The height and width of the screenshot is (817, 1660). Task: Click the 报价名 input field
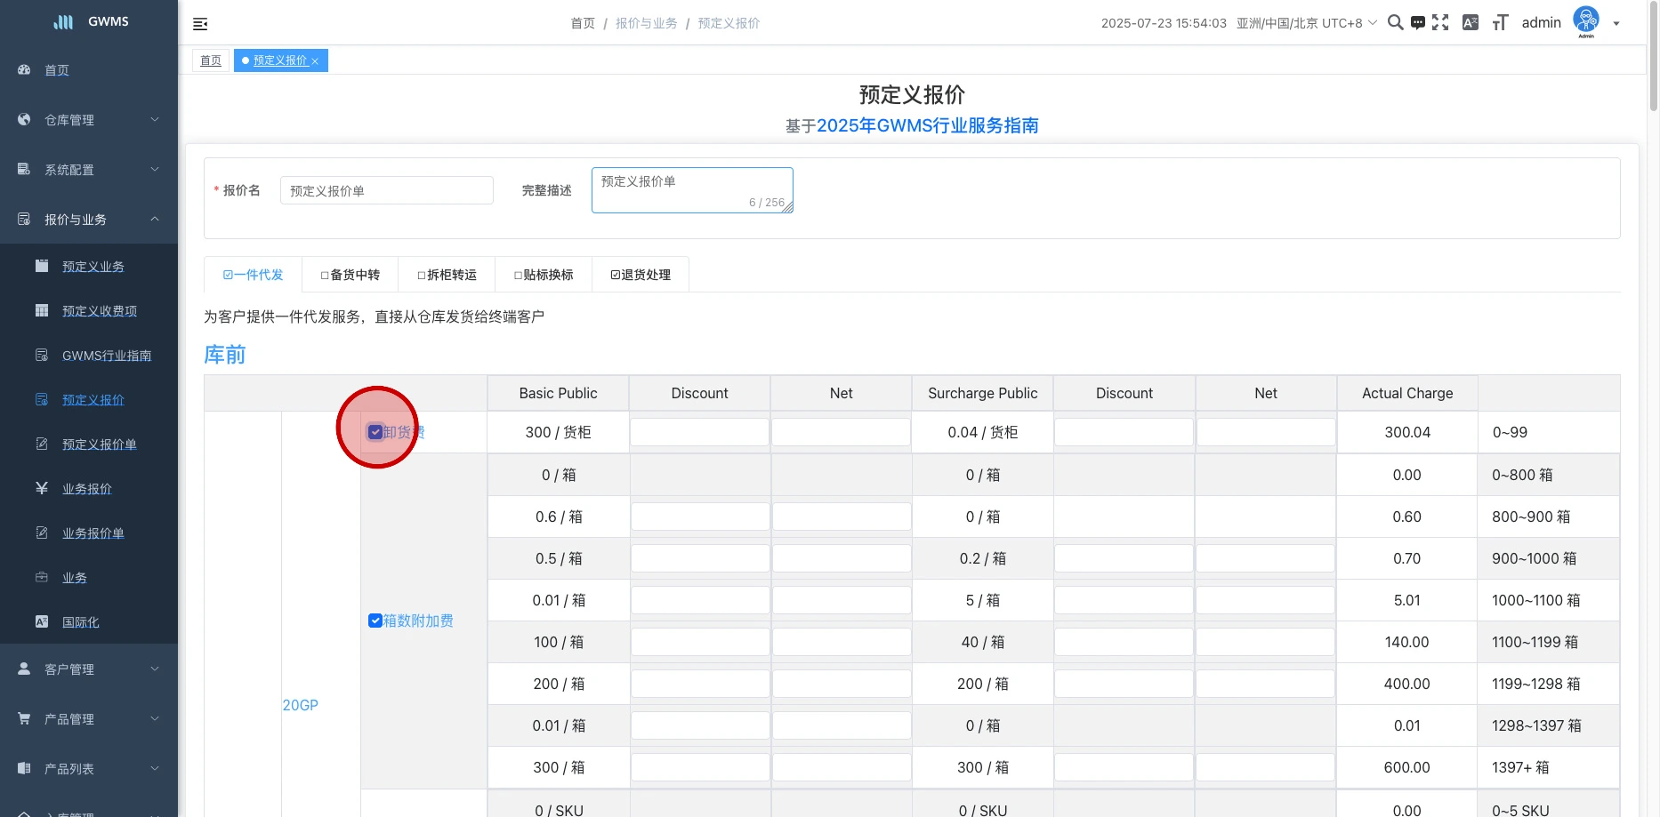tap(386, 190)
